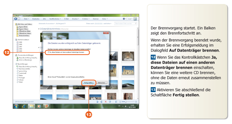Click the 'Nach einem Foto suchen' search field
The width and height of the screenshot is (232, 124).
click(125, 24)
